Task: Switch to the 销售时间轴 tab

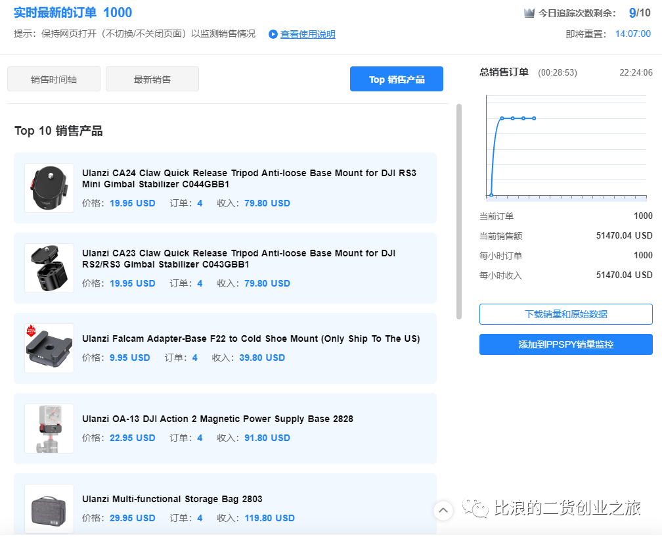Action: [54, 79]
